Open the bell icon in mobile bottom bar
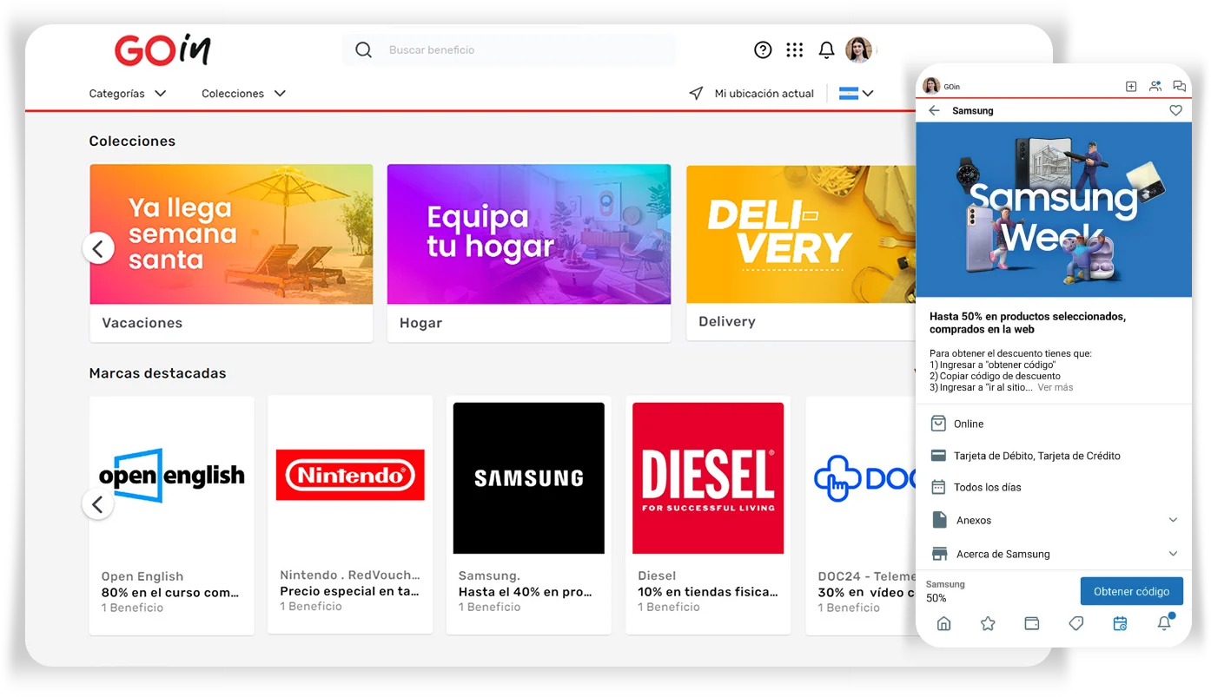1211x697 pixels. coord(1164,622)
